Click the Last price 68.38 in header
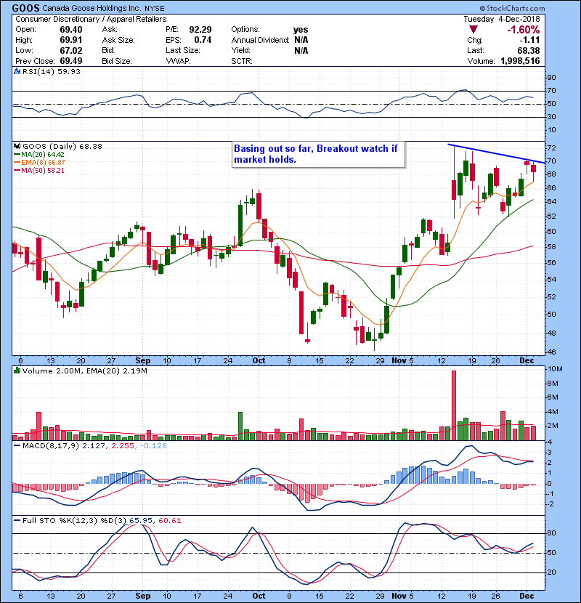581x603 pixels. pyautogui.click(x=529, y=50)
